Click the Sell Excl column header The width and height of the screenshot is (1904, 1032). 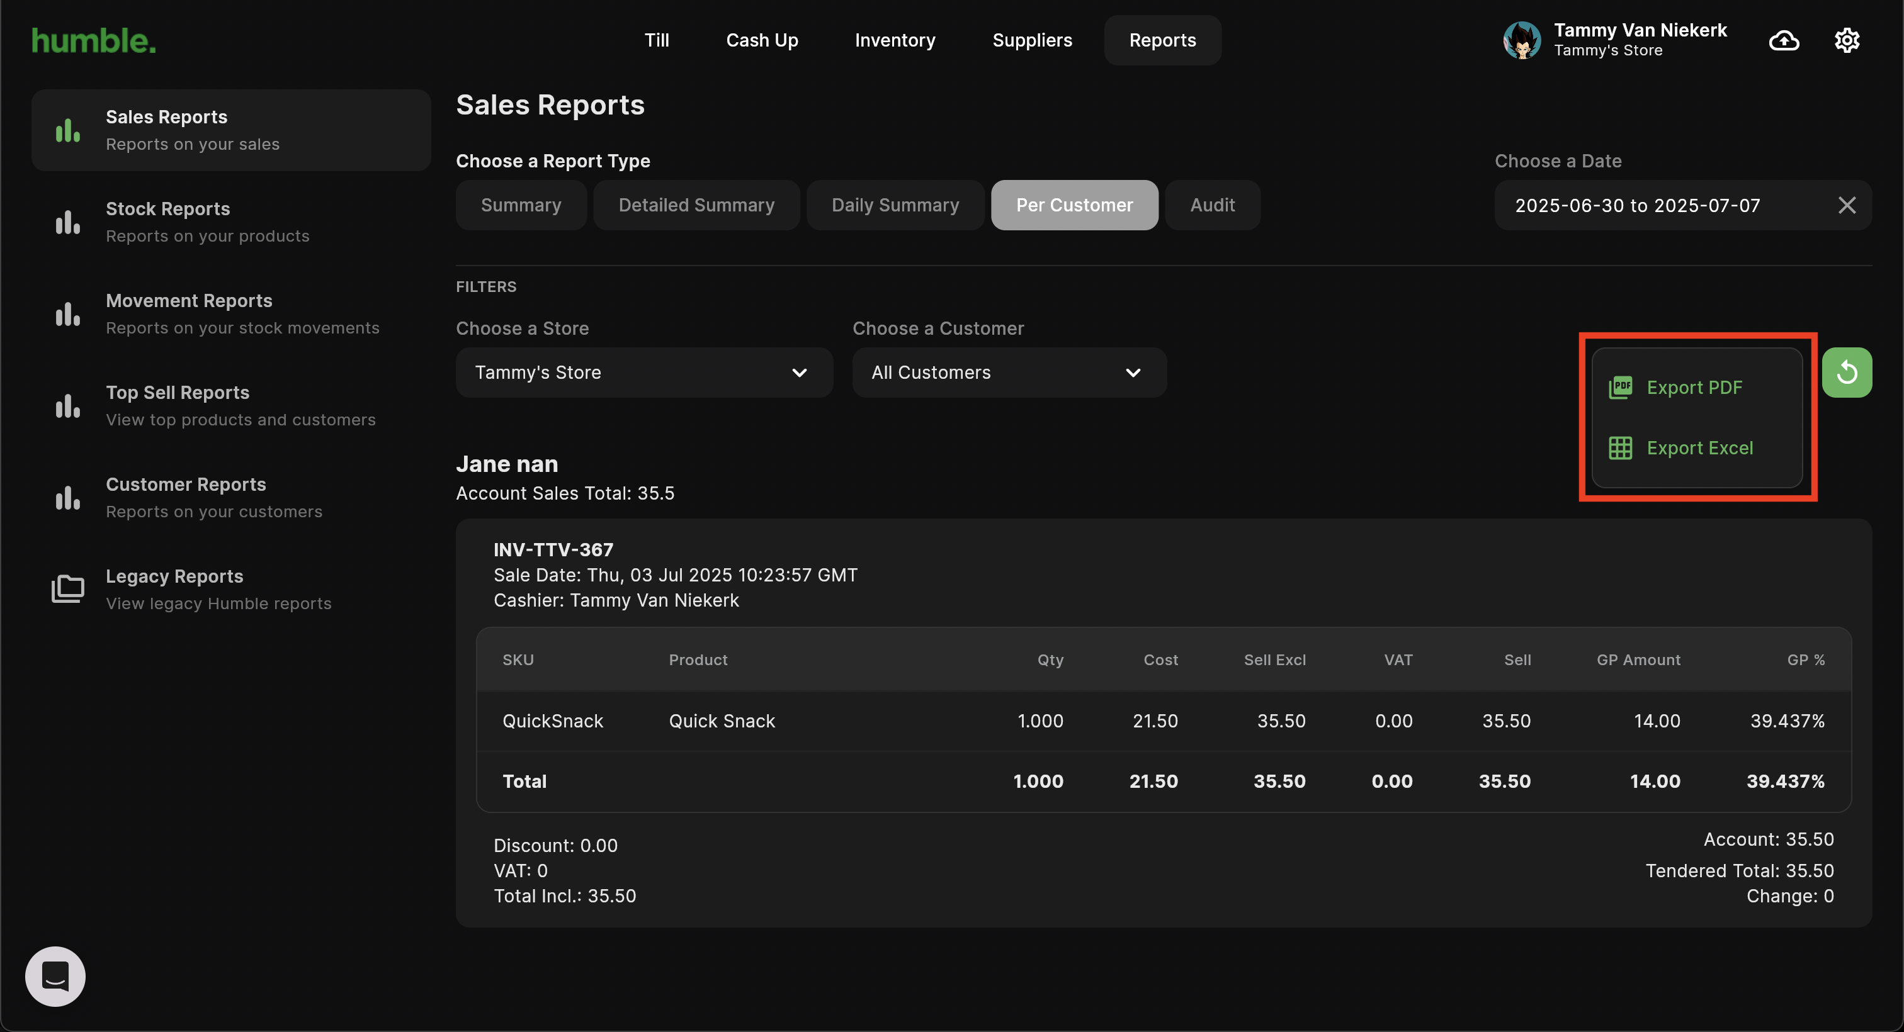(1274, 659)
